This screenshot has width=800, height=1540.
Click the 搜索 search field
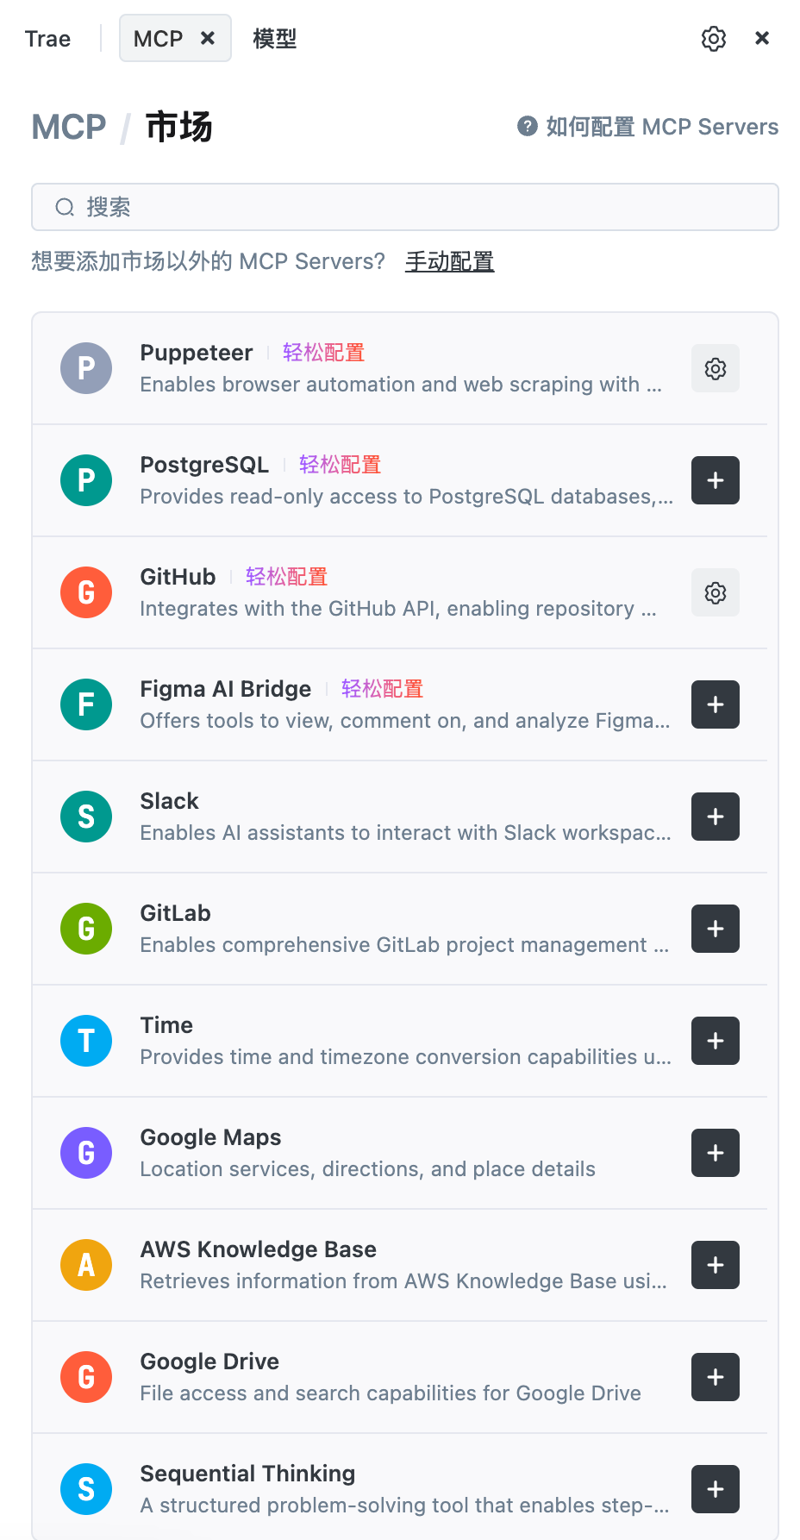click(x=404, y=207)
